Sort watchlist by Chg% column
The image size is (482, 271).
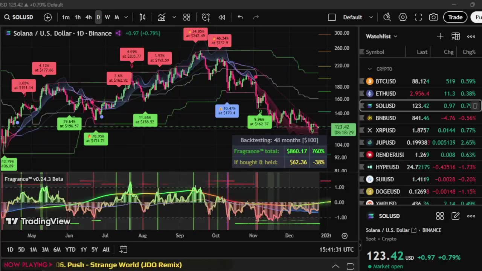[x=469, y=52]
